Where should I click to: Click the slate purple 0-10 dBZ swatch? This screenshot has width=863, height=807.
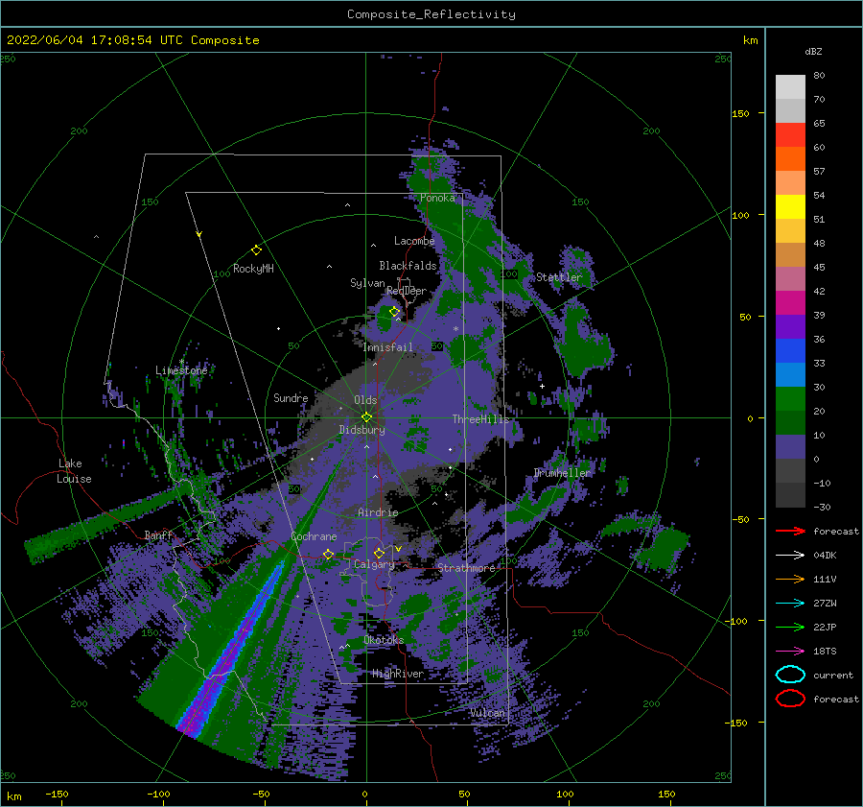[x=790, y=447]
